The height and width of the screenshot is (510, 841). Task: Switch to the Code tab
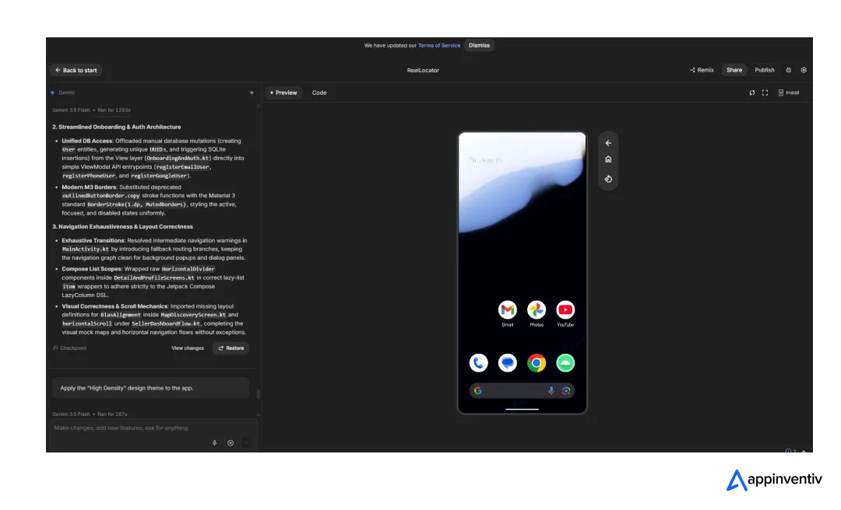point(319,93)
